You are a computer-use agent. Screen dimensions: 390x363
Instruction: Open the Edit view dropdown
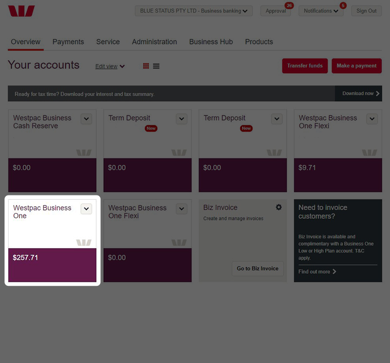pos(110,66)
